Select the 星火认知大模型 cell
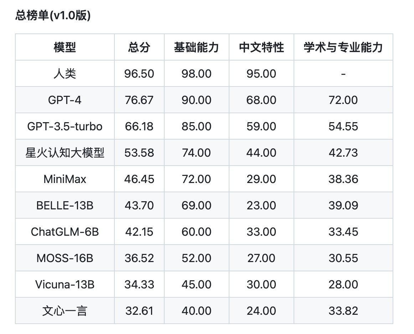This screenshot has height=334, width=414. click(x=65, y=153)
